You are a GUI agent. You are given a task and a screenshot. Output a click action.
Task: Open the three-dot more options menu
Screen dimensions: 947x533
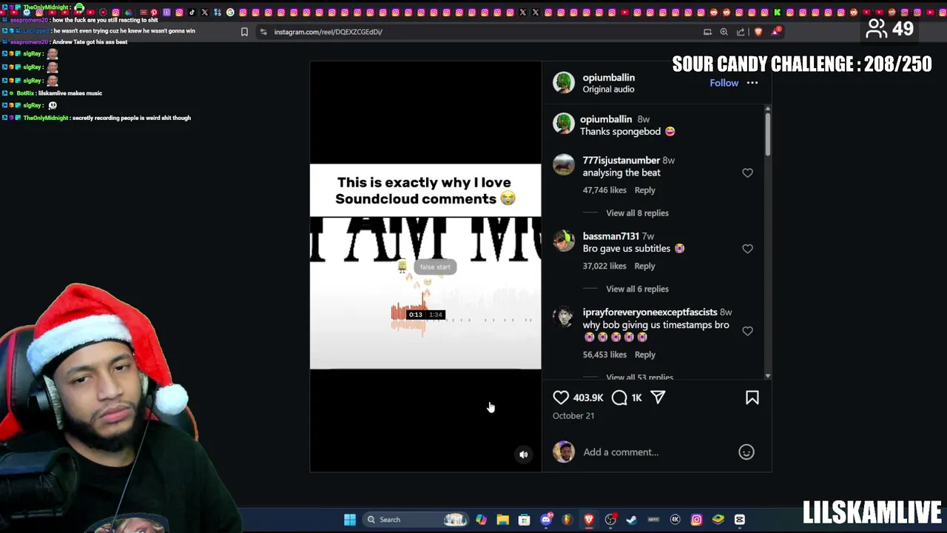coord(752,83)
